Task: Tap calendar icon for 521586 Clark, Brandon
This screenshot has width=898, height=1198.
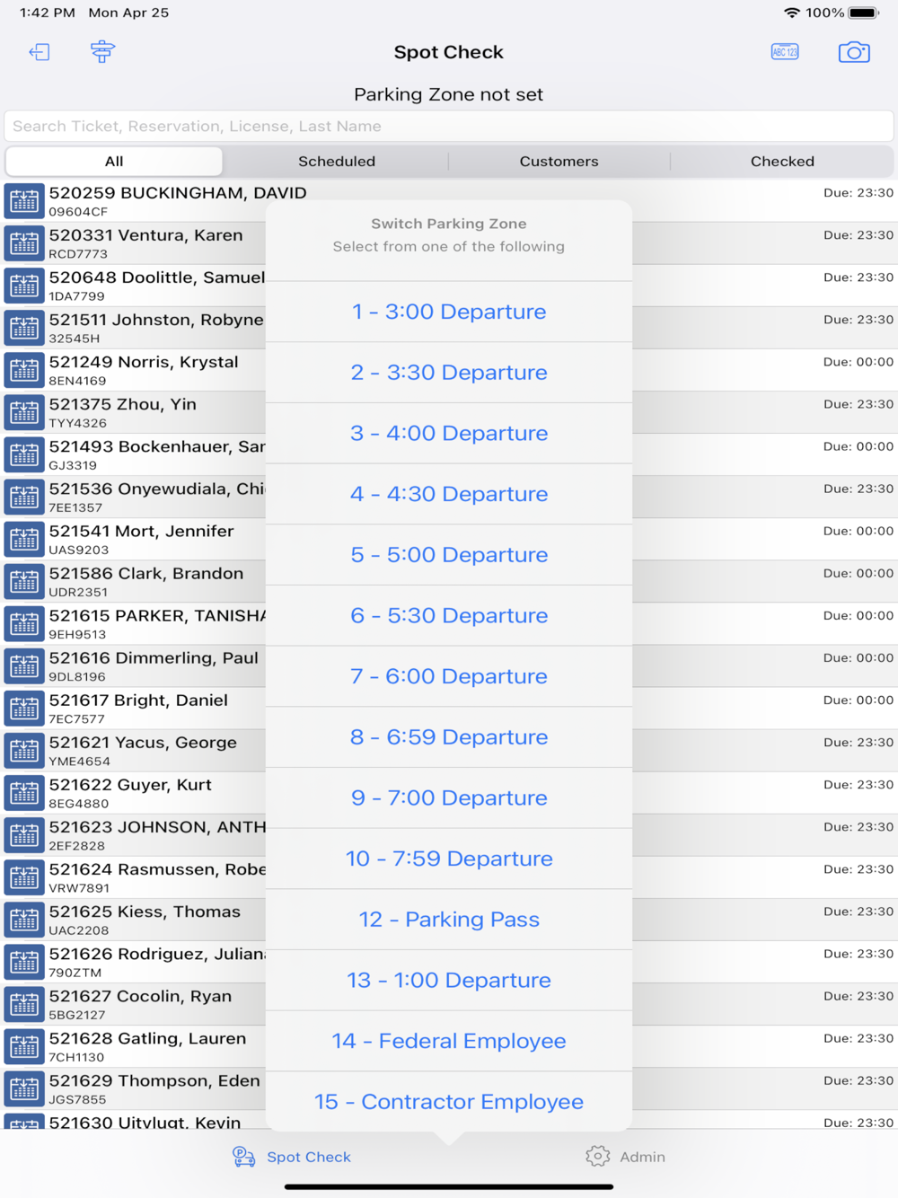Action: click(24, 581)
